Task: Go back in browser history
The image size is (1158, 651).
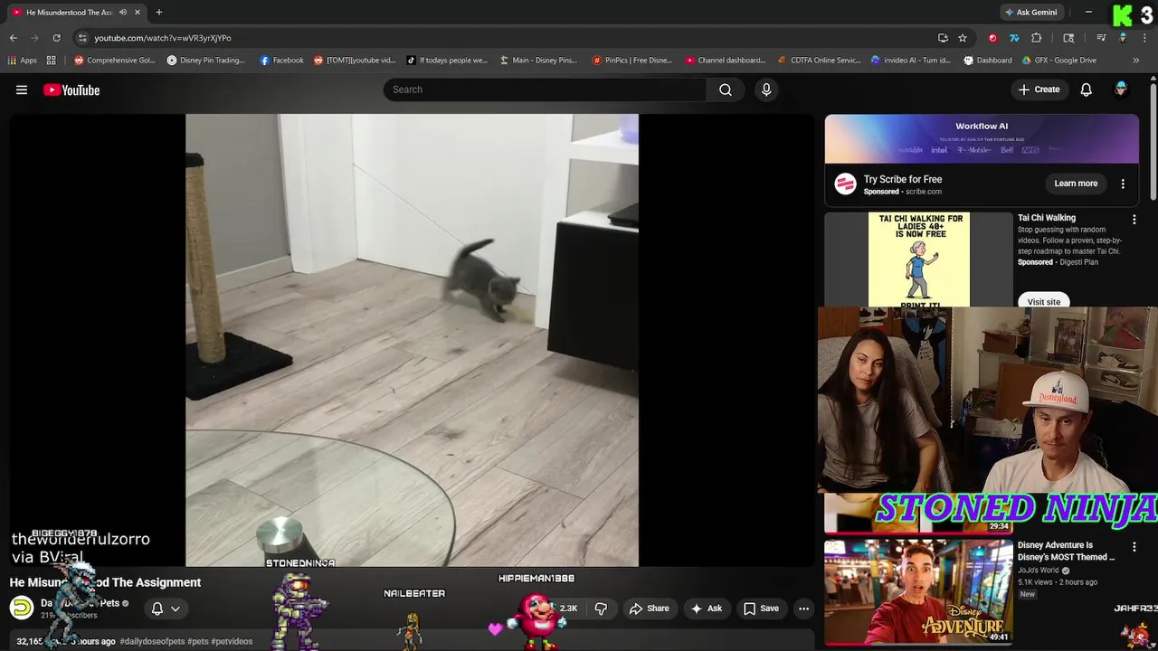Action: 14,38
